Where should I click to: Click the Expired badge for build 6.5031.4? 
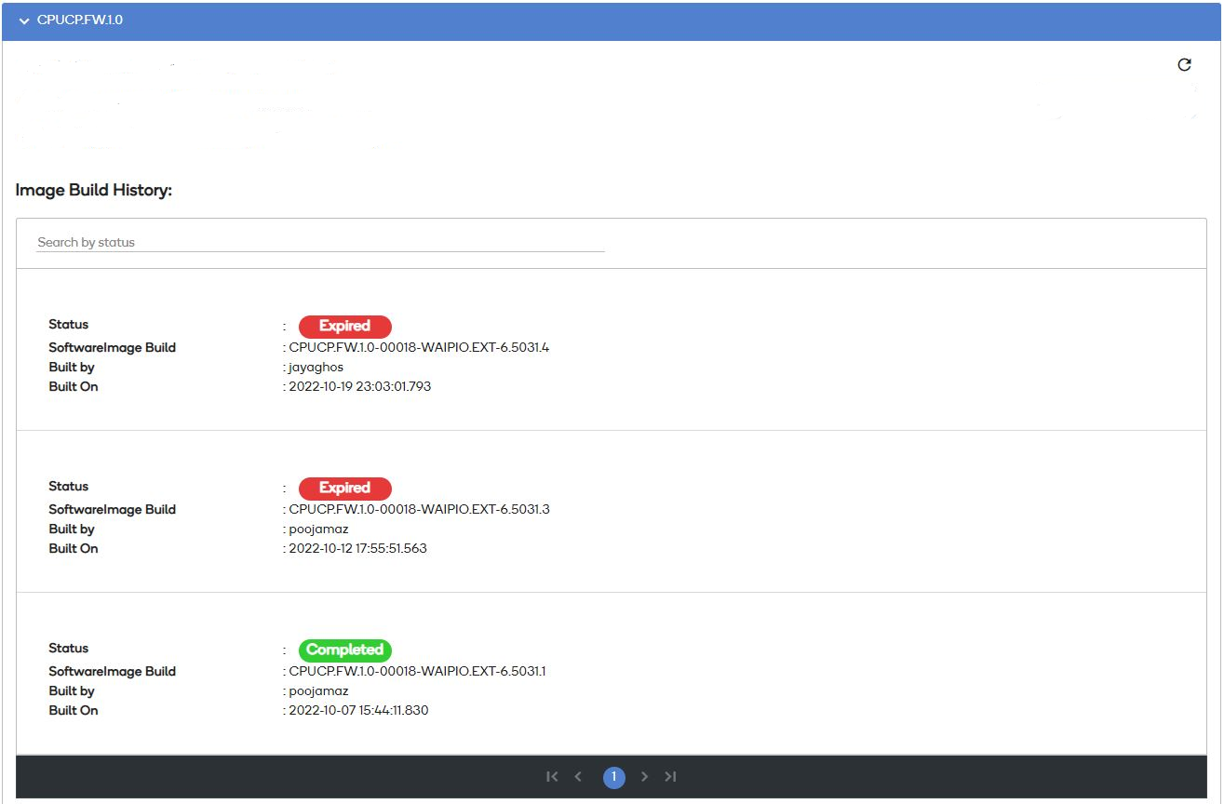[x=344, y=327]
